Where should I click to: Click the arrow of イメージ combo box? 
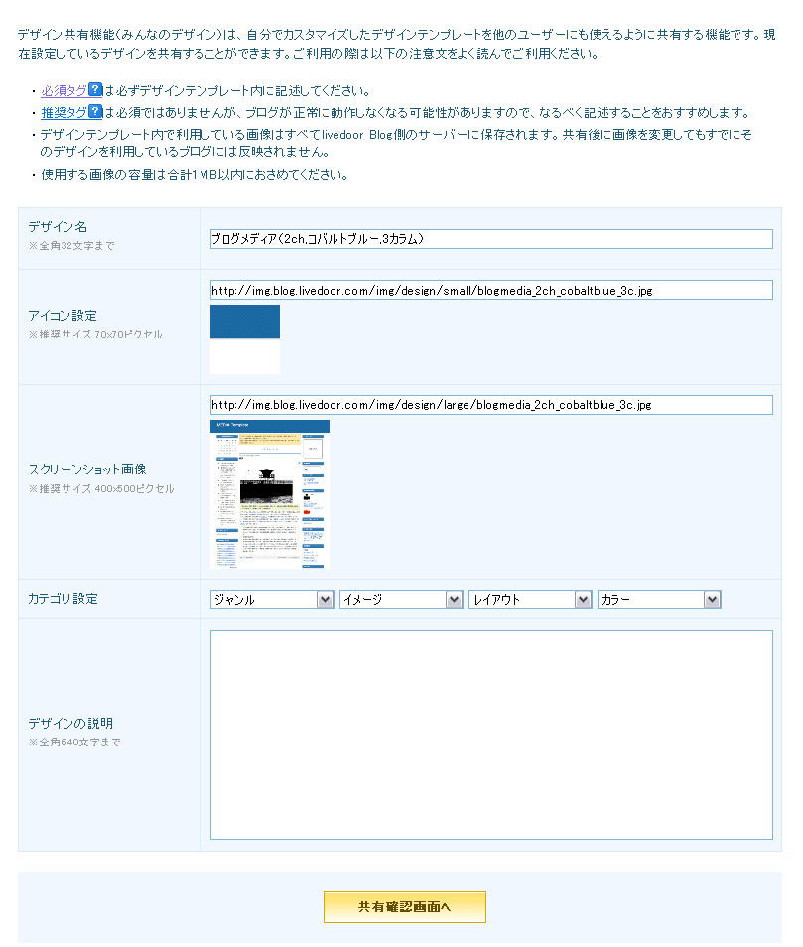(x=454, y=600)
